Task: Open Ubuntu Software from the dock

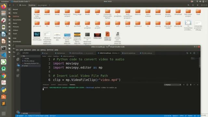Action: point(4,97)
